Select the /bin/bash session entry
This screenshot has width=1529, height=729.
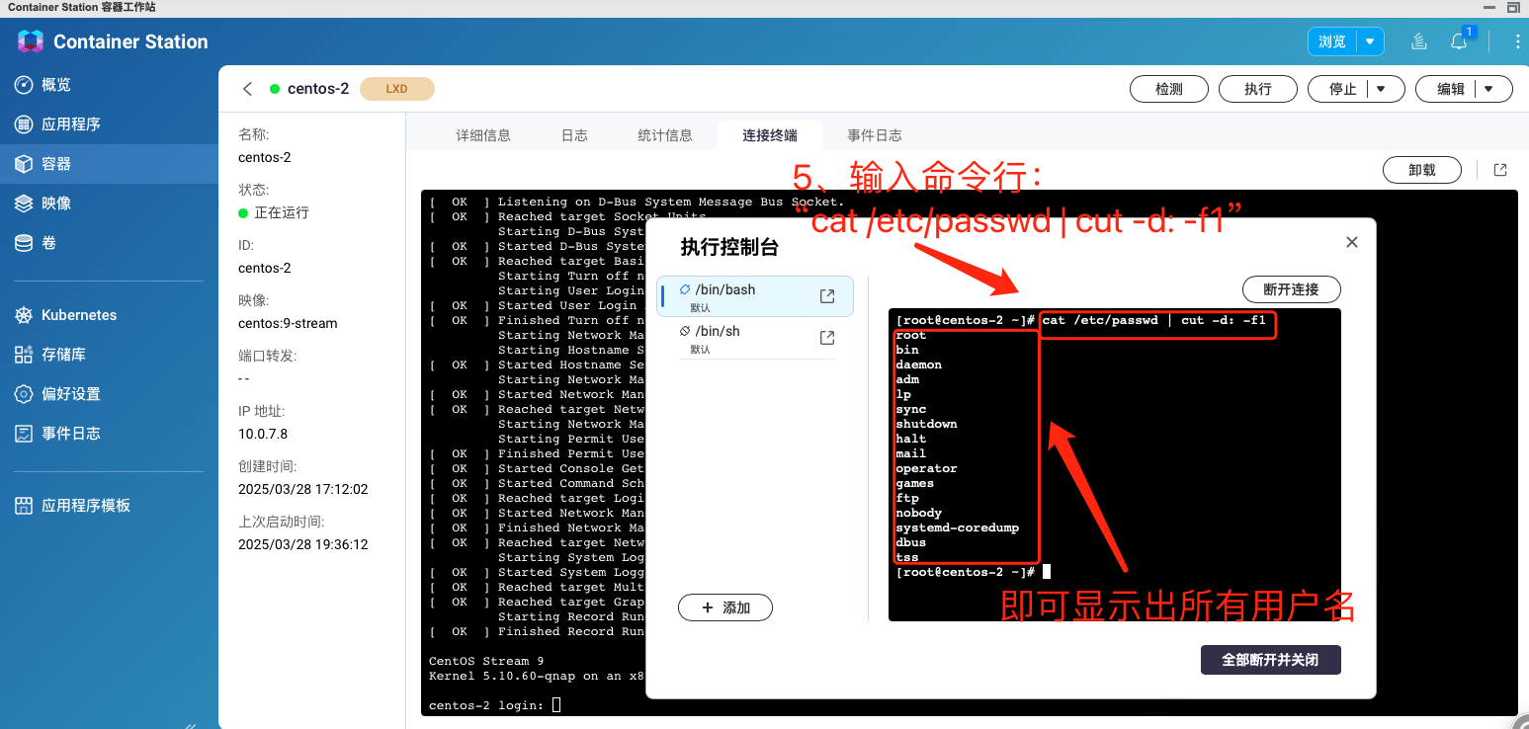pyautogui.click(x=755, y=296)
